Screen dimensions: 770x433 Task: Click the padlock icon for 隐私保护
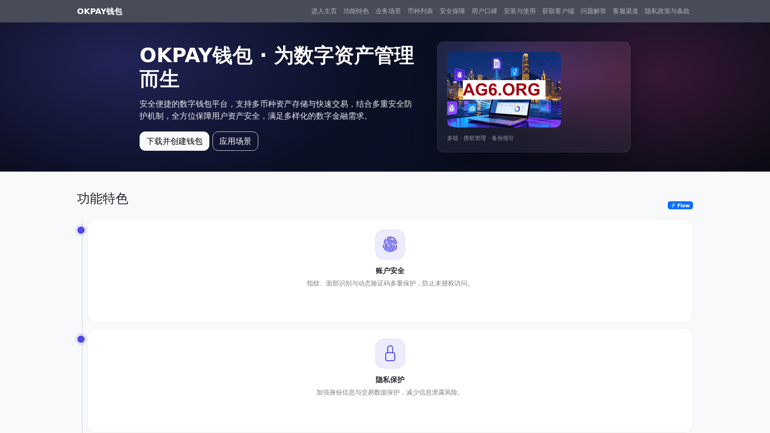point(390,354)
